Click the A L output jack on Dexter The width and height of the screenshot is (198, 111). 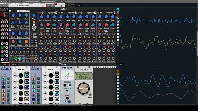[x=12, y=58]
